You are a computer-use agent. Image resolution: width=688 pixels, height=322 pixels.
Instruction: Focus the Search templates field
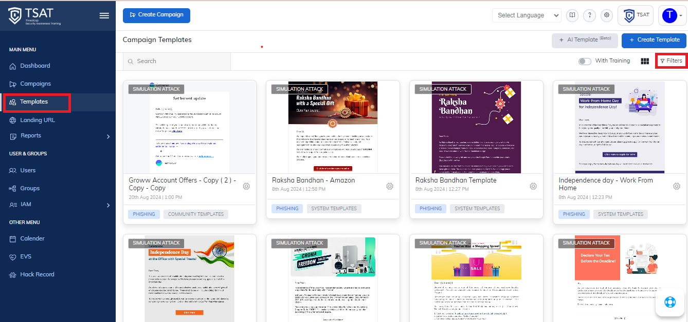pyautogui.click(x=177, y=62)
